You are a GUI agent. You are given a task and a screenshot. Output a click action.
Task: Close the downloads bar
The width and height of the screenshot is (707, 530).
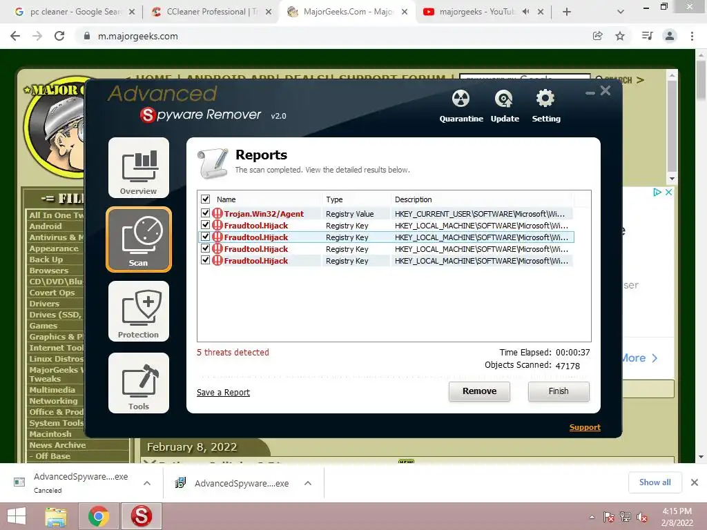click(695, 482)
